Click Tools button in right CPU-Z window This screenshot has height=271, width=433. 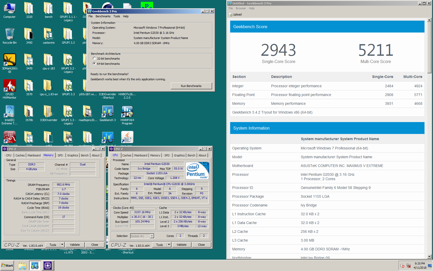click(x=160, y=245)
